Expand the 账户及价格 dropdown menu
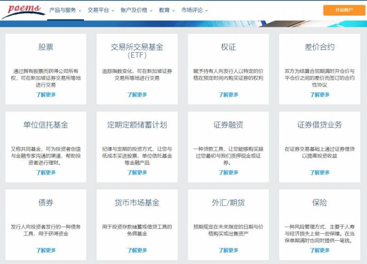This screenshot has width=367, height=264. click(137, 10)
